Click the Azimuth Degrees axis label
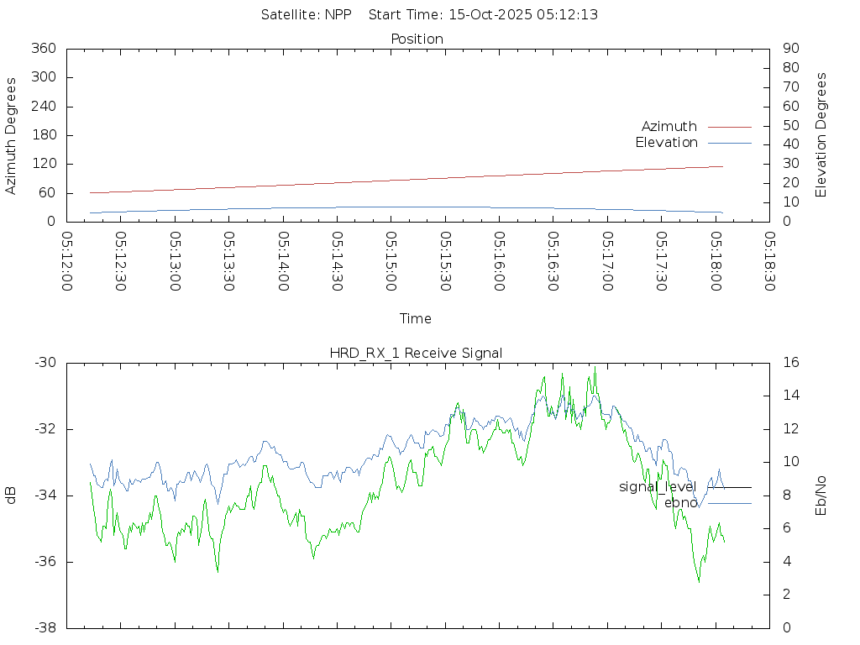Viewport: 860px width, 645px height. point(12,136)
